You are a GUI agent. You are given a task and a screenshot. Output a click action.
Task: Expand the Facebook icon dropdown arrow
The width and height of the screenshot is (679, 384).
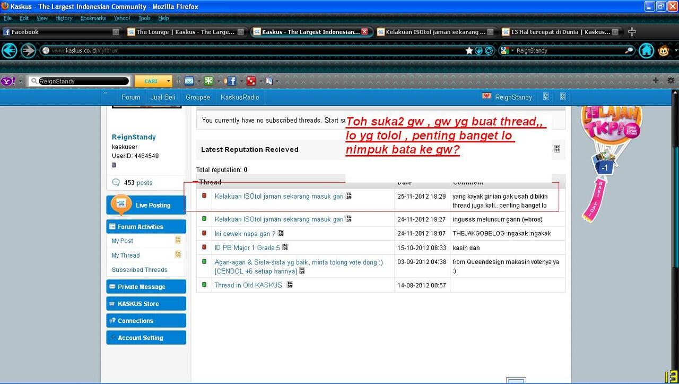241,81
